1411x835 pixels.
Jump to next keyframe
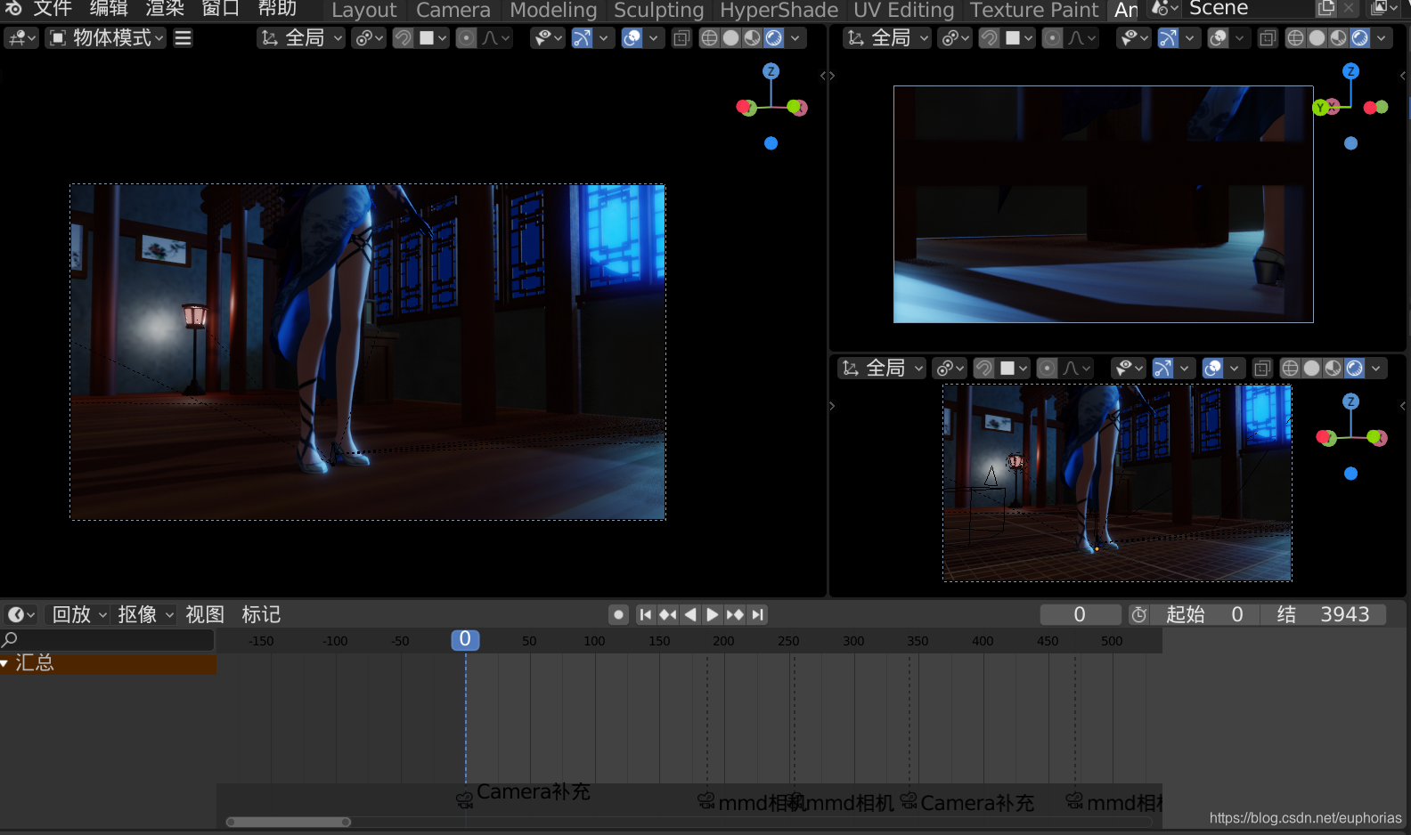coord(735,615)
